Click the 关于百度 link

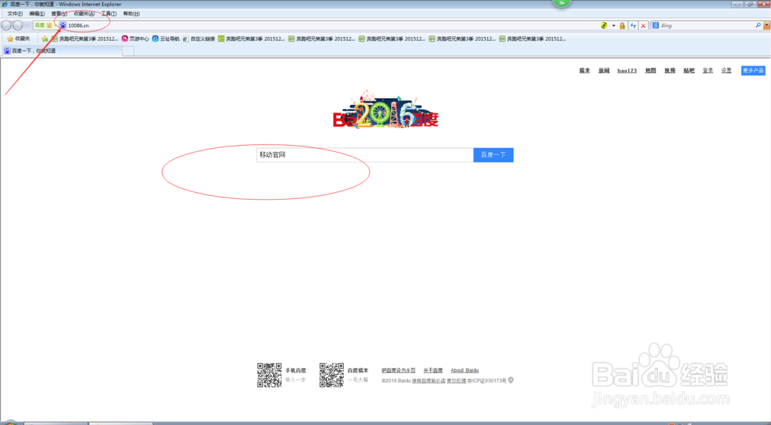(x=433, y=370)
